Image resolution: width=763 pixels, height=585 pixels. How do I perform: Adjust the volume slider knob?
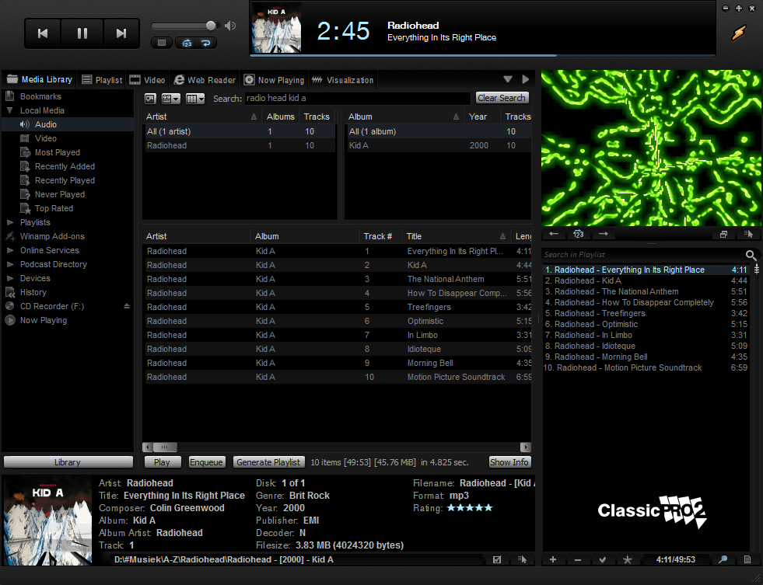[211, 26]
